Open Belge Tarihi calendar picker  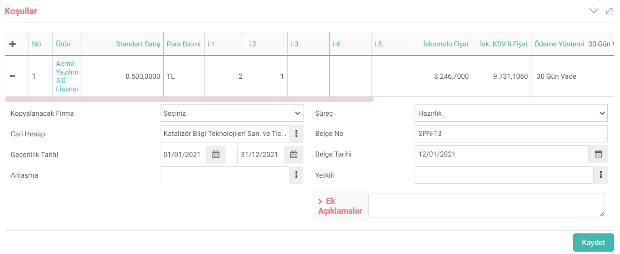[x=598, y=154]
